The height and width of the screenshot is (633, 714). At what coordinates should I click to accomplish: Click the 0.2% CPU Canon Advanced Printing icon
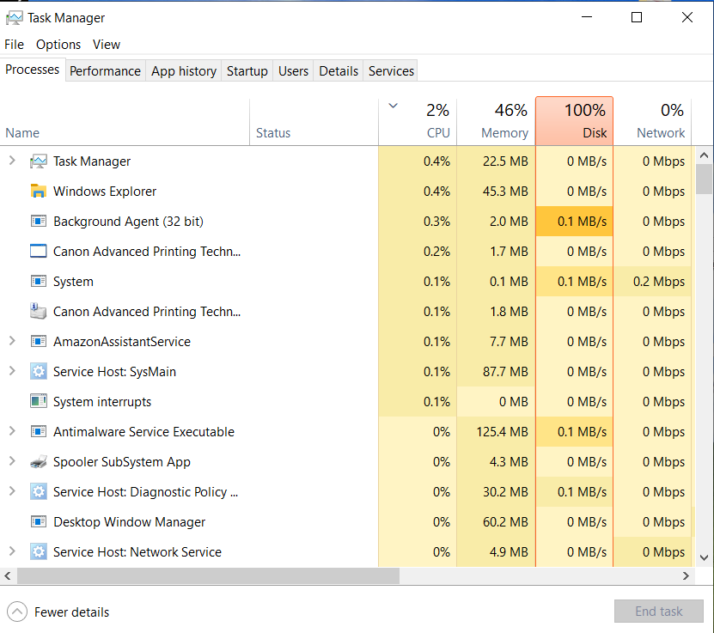click(39, 251)
